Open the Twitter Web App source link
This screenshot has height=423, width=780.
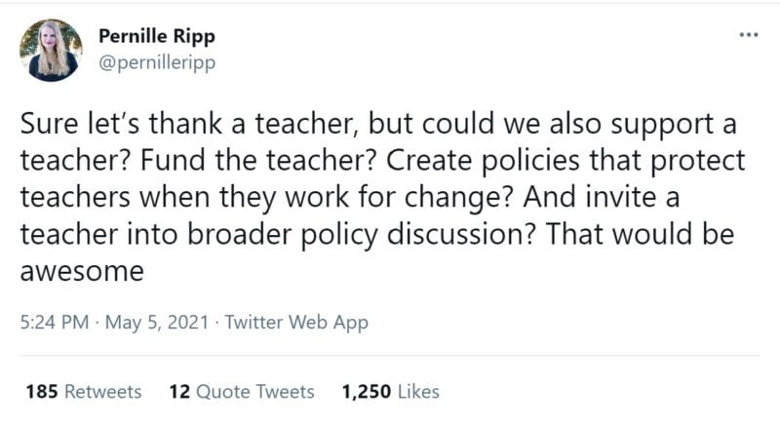click(x=296, y=323)
